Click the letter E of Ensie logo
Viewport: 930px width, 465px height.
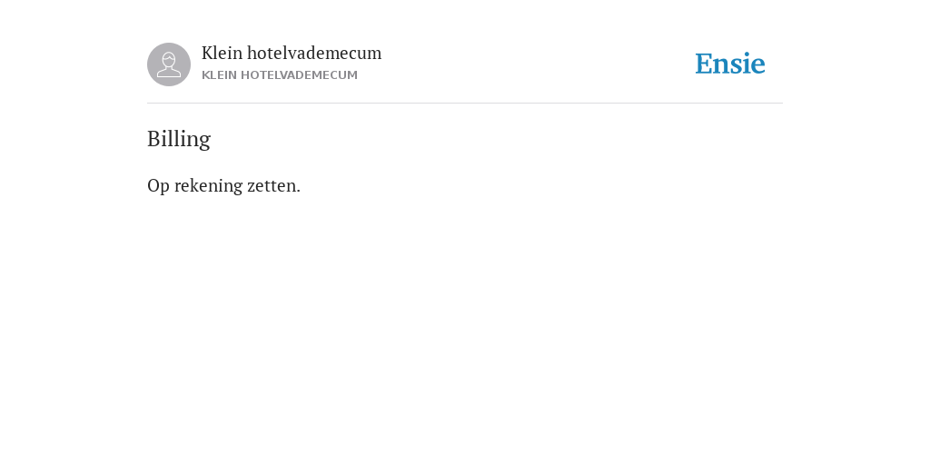click(704, 64)
